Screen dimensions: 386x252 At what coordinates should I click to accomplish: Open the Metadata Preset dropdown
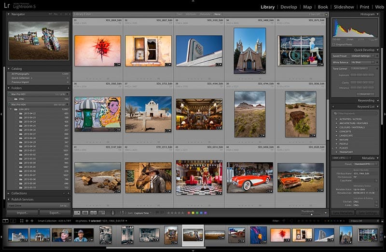[366, 164]
